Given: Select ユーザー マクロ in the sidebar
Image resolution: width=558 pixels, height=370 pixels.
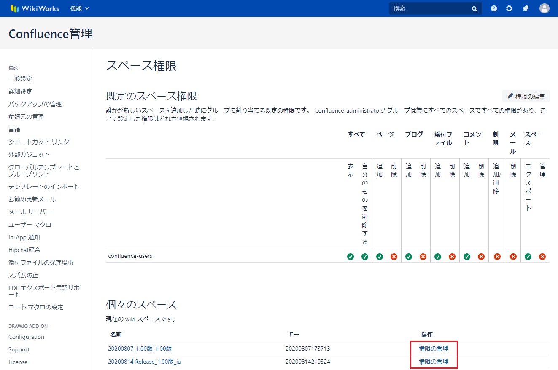Looking at the screenshot, I should point(30,225).
